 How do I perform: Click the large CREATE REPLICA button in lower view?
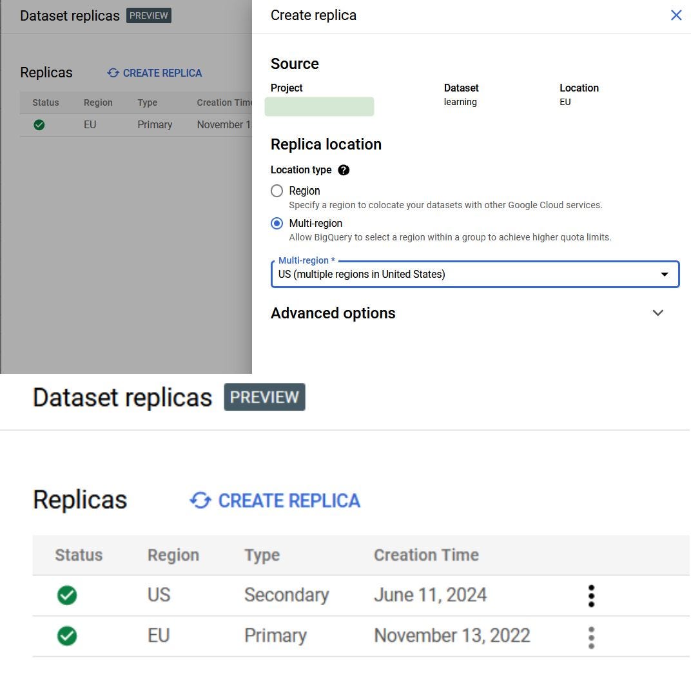275,501
